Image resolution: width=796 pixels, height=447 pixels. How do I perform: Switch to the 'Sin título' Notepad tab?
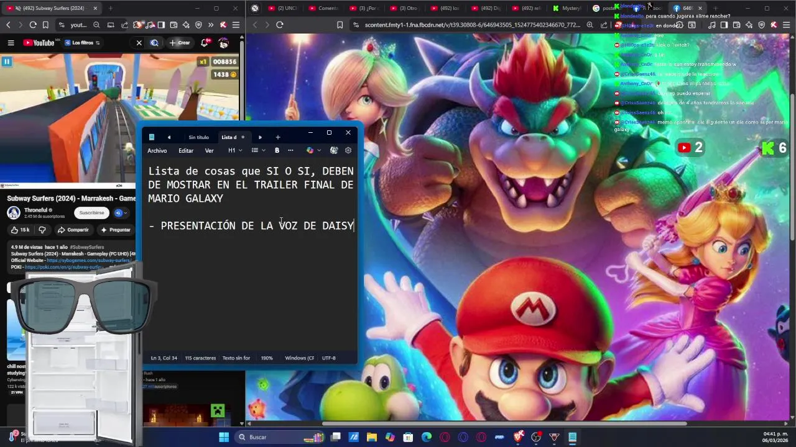coord(198,137)
